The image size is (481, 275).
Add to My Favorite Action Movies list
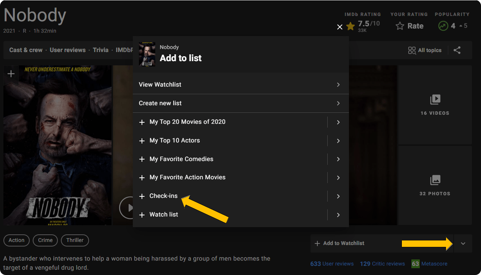(x=142, y=178)
